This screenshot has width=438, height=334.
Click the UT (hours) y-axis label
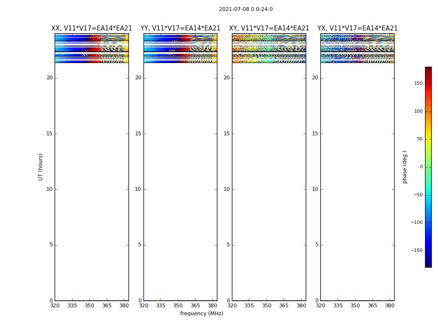coord(41,167)
